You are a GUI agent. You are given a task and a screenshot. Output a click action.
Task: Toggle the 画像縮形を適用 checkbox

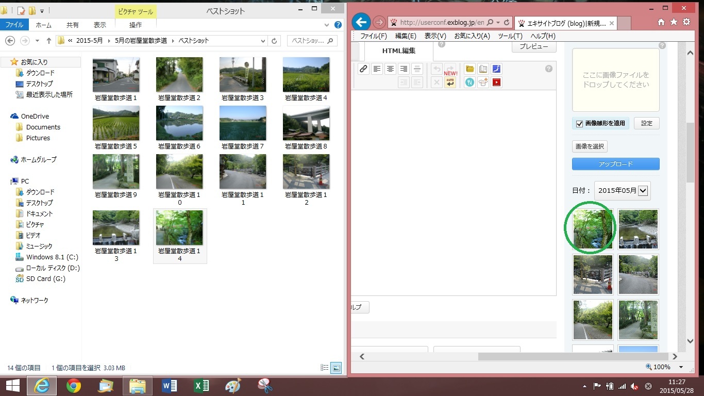click(x=579, y=124)
